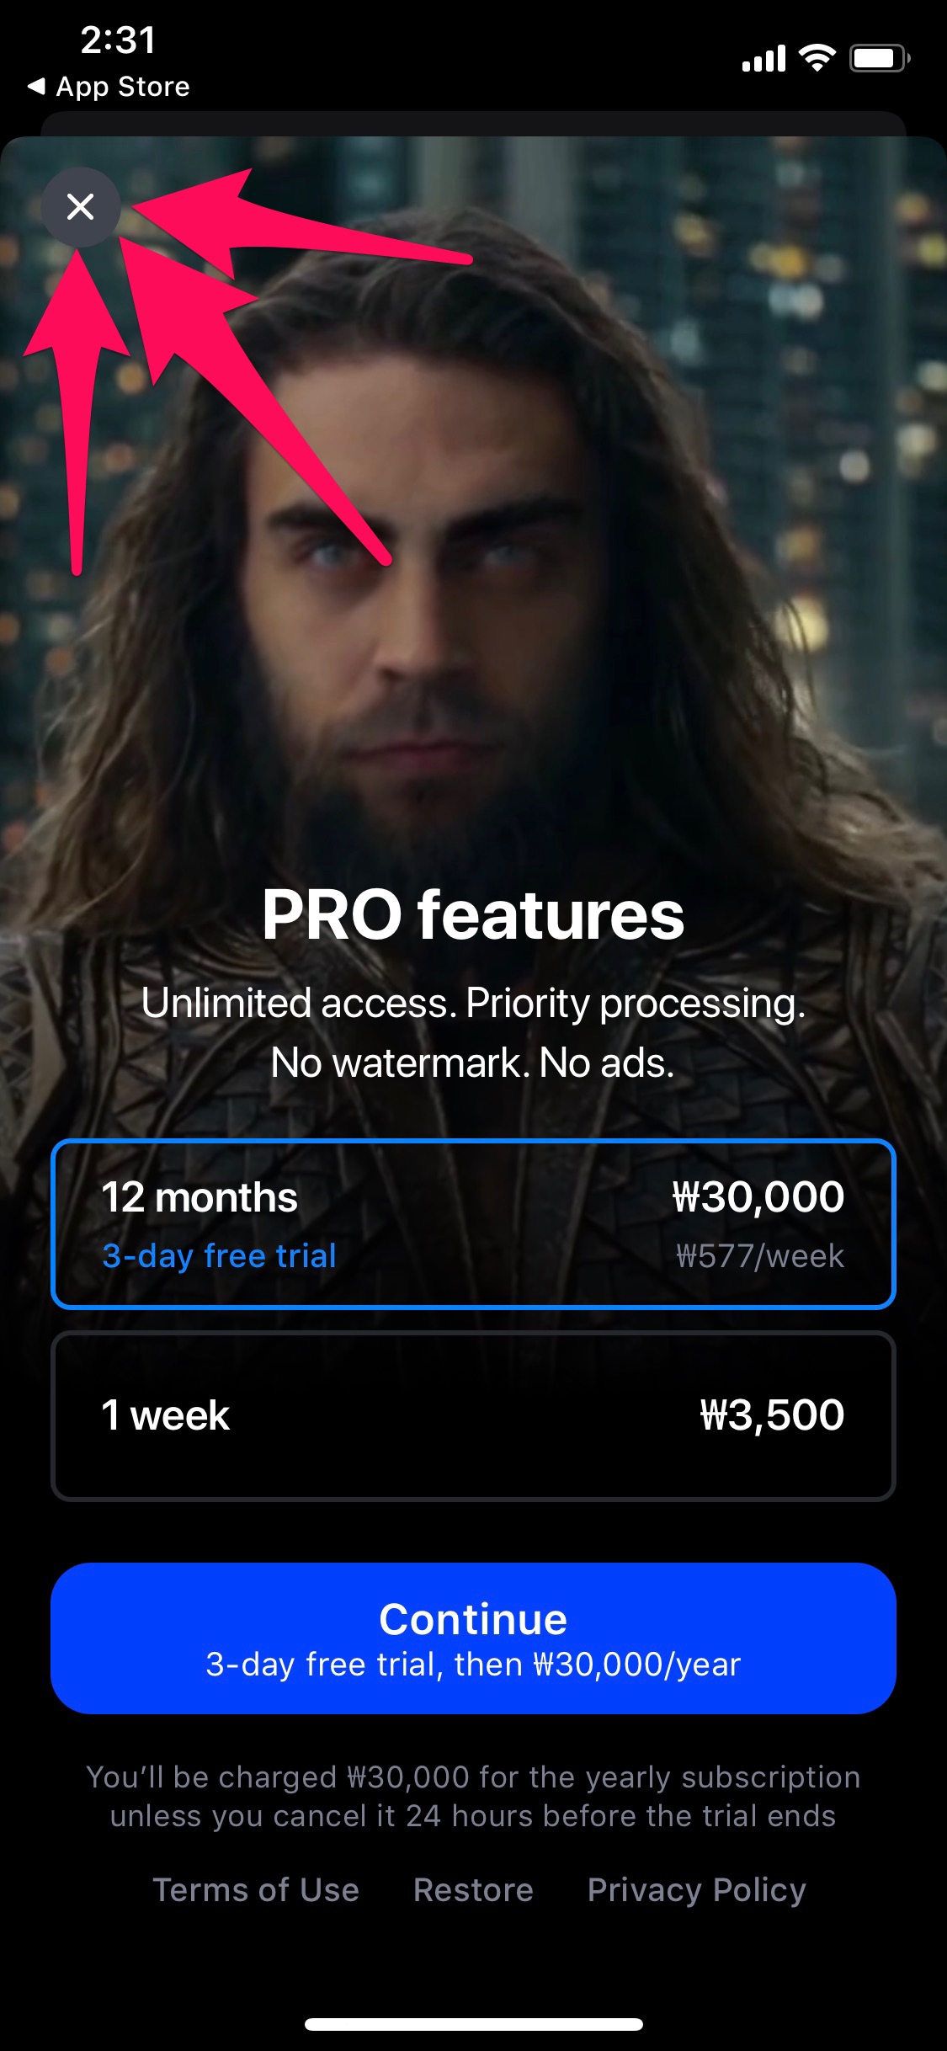Select the 1 week subscription plan
Image resolution: width=947 pixels, height=2051 pixels.
tap(473, 1416)
